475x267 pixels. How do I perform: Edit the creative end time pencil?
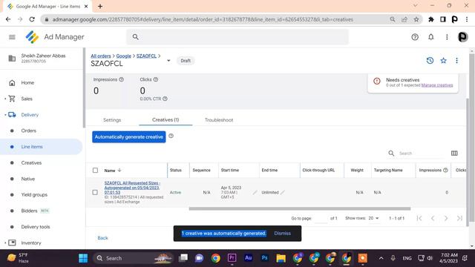[x=282, y=192]
